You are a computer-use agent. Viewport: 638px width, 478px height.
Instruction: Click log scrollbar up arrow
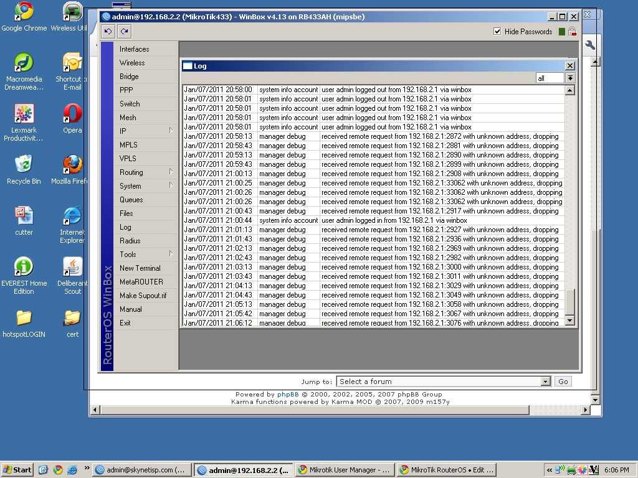click(570, 90)
